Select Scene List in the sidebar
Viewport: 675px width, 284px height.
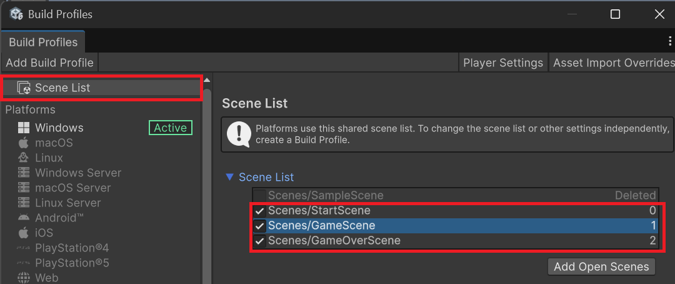102,88
